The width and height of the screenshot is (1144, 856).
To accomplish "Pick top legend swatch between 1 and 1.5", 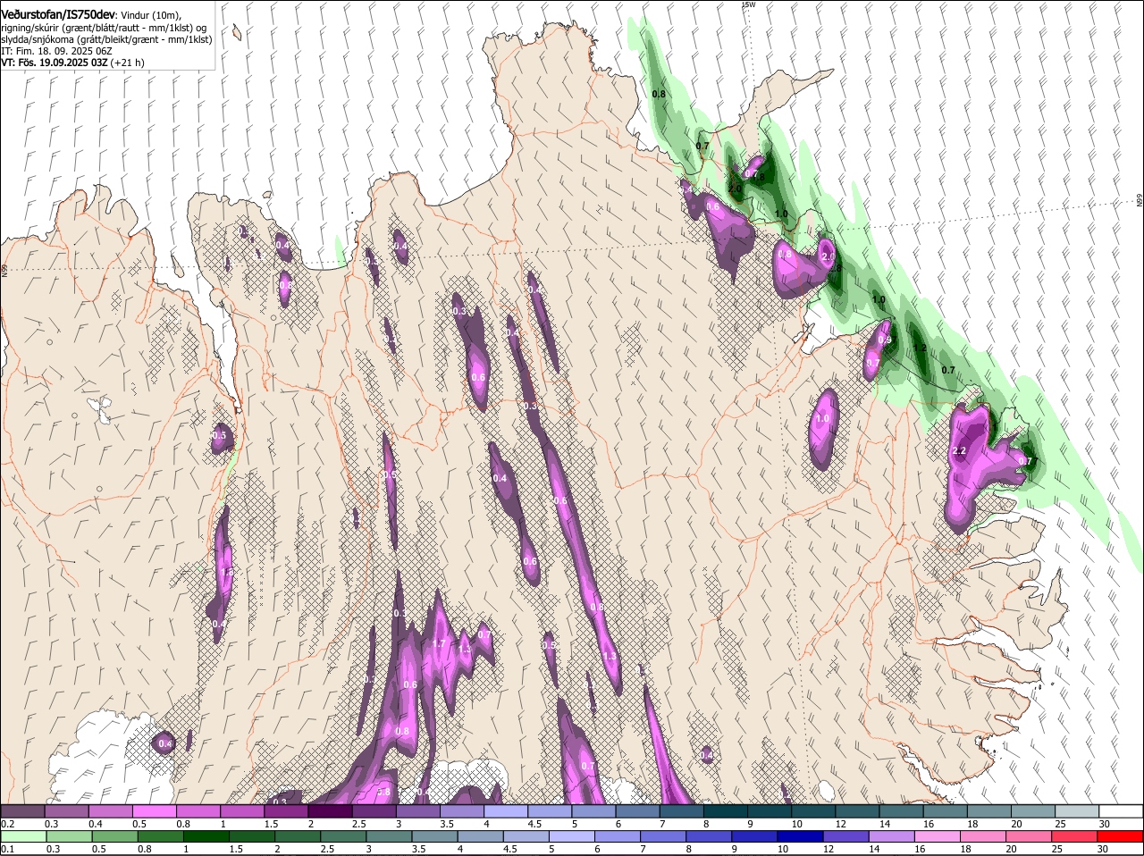I will coord(242,811).
